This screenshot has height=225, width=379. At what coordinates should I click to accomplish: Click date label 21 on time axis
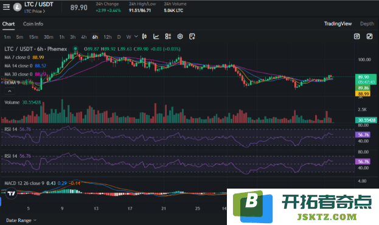point(164,209)
